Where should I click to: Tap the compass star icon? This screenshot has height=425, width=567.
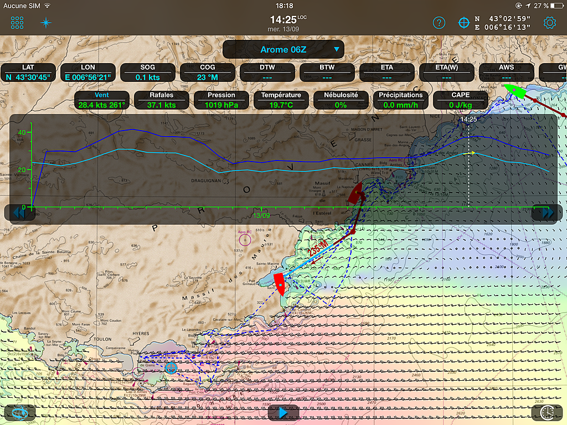pyautogui.click(x=46, y=23)
